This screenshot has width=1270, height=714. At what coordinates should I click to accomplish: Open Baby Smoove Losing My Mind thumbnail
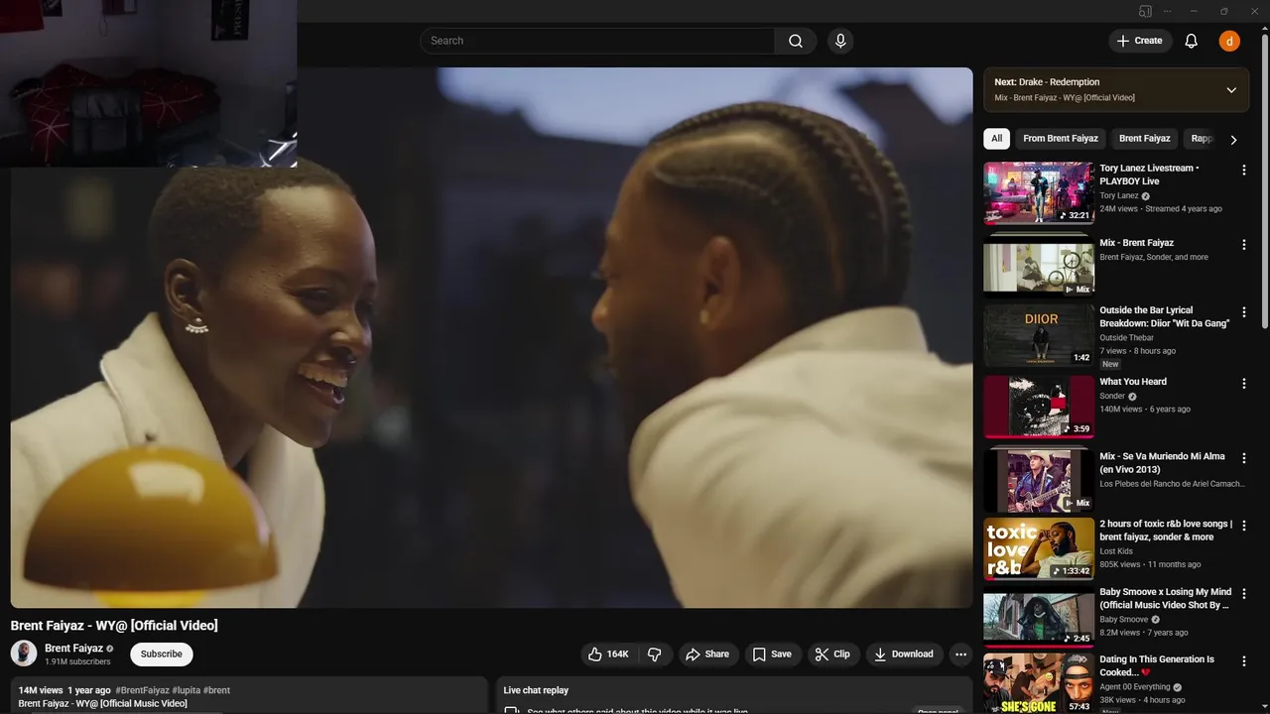pyautogui.click(x=1039, y=617)
